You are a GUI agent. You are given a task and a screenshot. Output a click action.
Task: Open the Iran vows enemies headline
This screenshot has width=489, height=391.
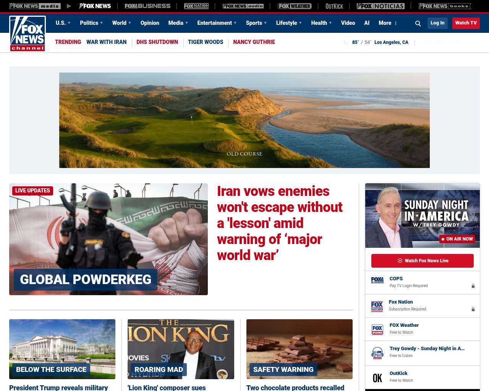pos(280,223)
